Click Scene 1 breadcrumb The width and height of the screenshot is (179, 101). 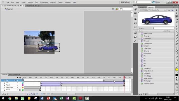(10, 9)
